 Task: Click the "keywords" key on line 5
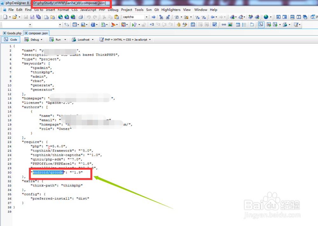pyautogui.click(x=33, y=64)
